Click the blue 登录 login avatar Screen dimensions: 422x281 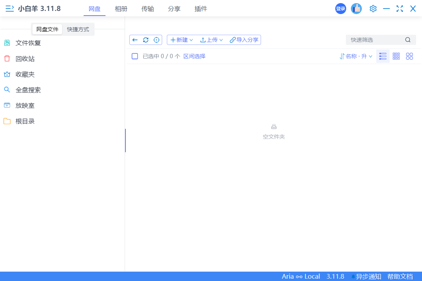coord(340,9)
